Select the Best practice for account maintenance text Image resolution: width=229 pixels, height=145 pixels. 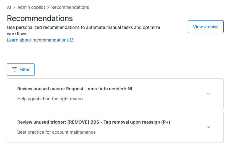pyautogui.click(x=56, y=132)
